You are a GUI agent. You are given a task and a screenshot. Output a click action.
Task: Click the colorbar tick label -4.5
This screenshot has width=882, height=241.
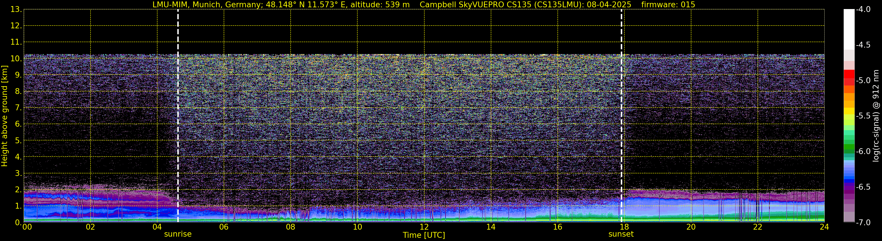point(863,45)
